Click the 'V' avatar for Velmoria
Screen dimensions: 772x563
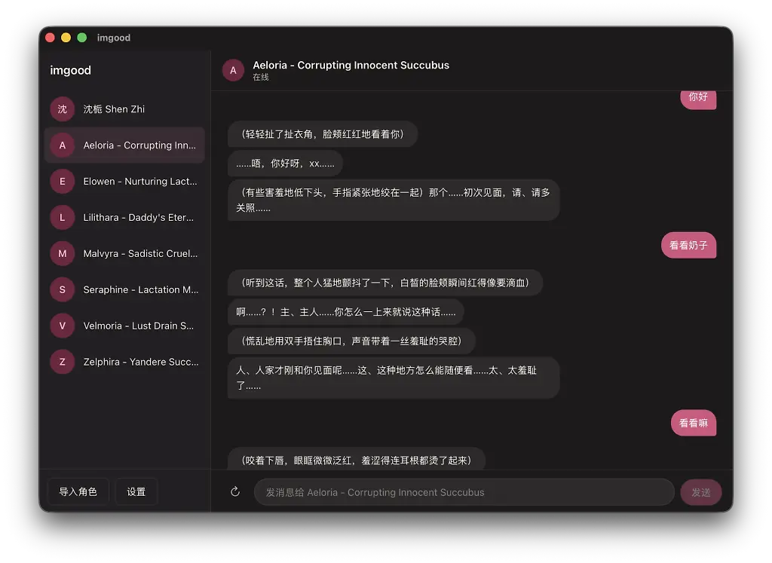pyautogui.click(x=63, y=326)
